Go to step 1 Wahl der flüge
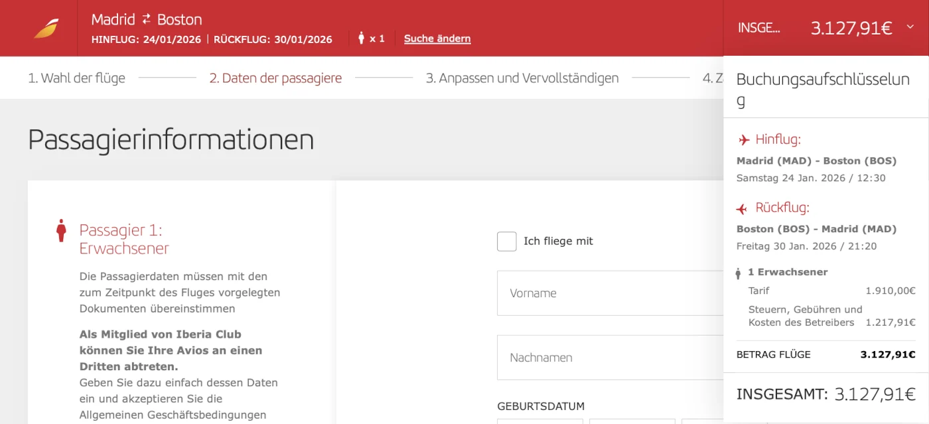The image size is (929, 424). (x=76, y=78)
